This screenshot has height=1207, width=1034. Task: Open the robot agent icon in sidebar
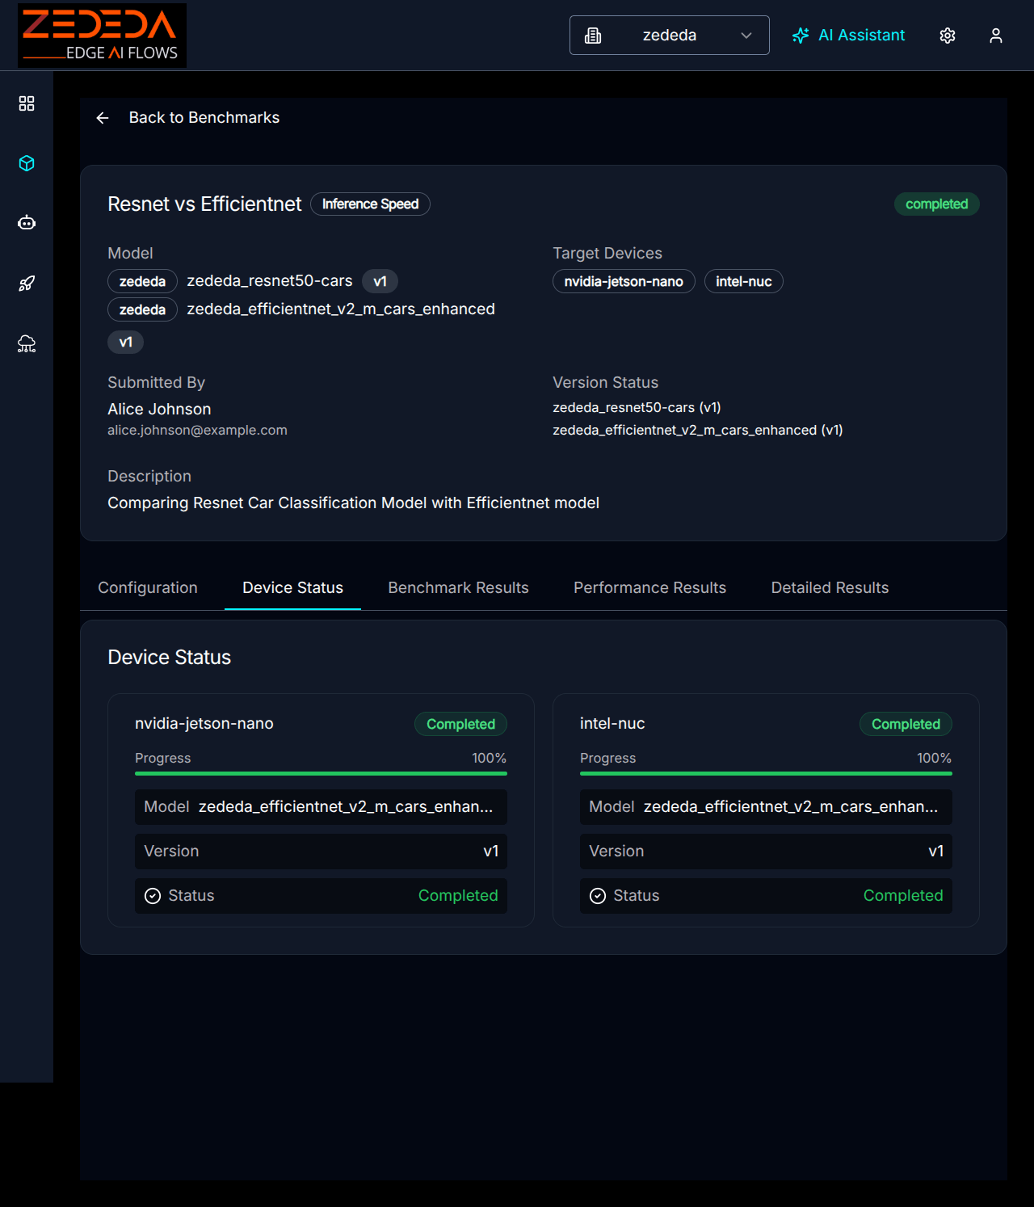(x=27, y=223)
